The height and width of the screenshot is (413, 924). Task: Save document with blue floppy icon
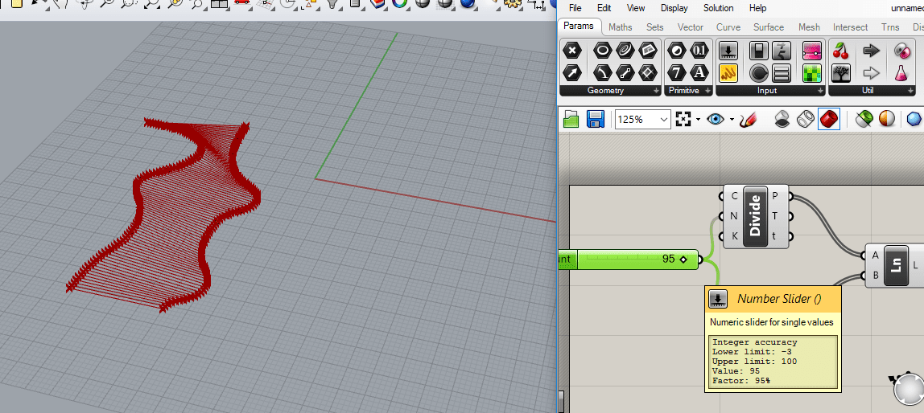[x=595, y=119]
